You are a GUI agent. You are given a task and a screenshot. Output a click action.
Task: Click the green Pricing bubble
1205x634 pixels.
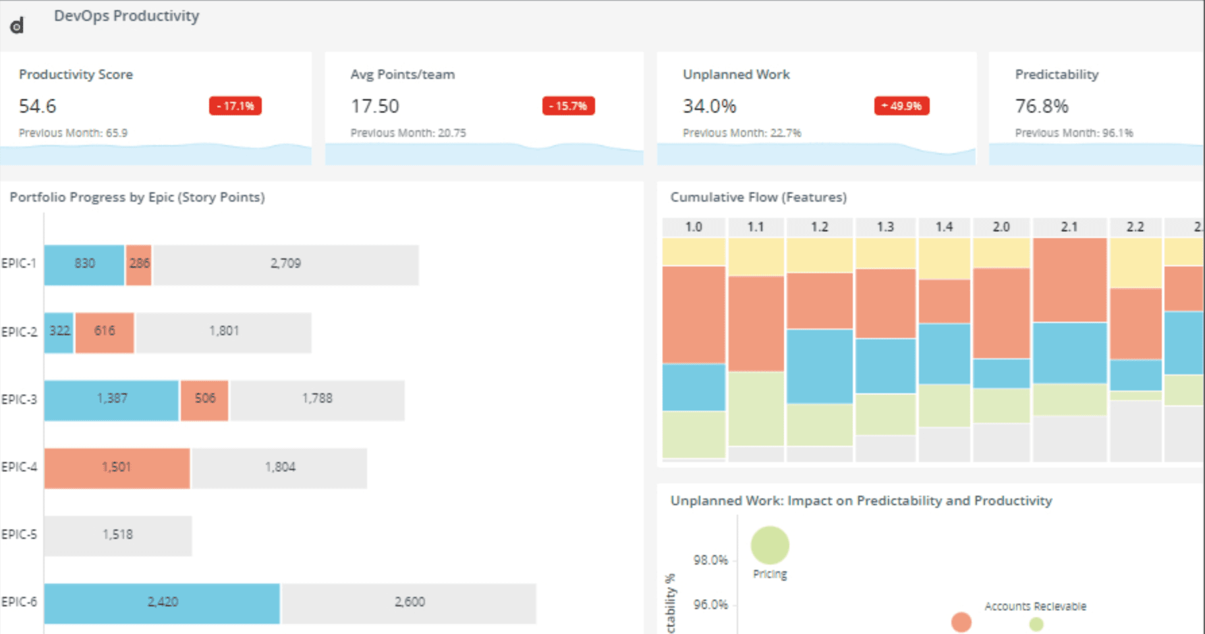pyautogui.click(x=770, y=545)
